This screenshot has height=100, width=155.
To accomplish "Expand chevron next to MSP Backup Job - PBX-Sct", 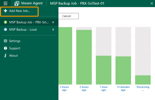I will coord(53,22).
